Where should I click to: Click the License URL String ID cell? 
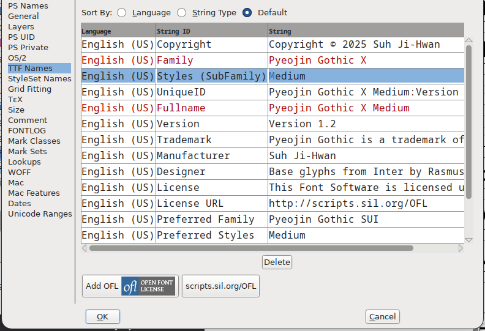tap(212, 203)
